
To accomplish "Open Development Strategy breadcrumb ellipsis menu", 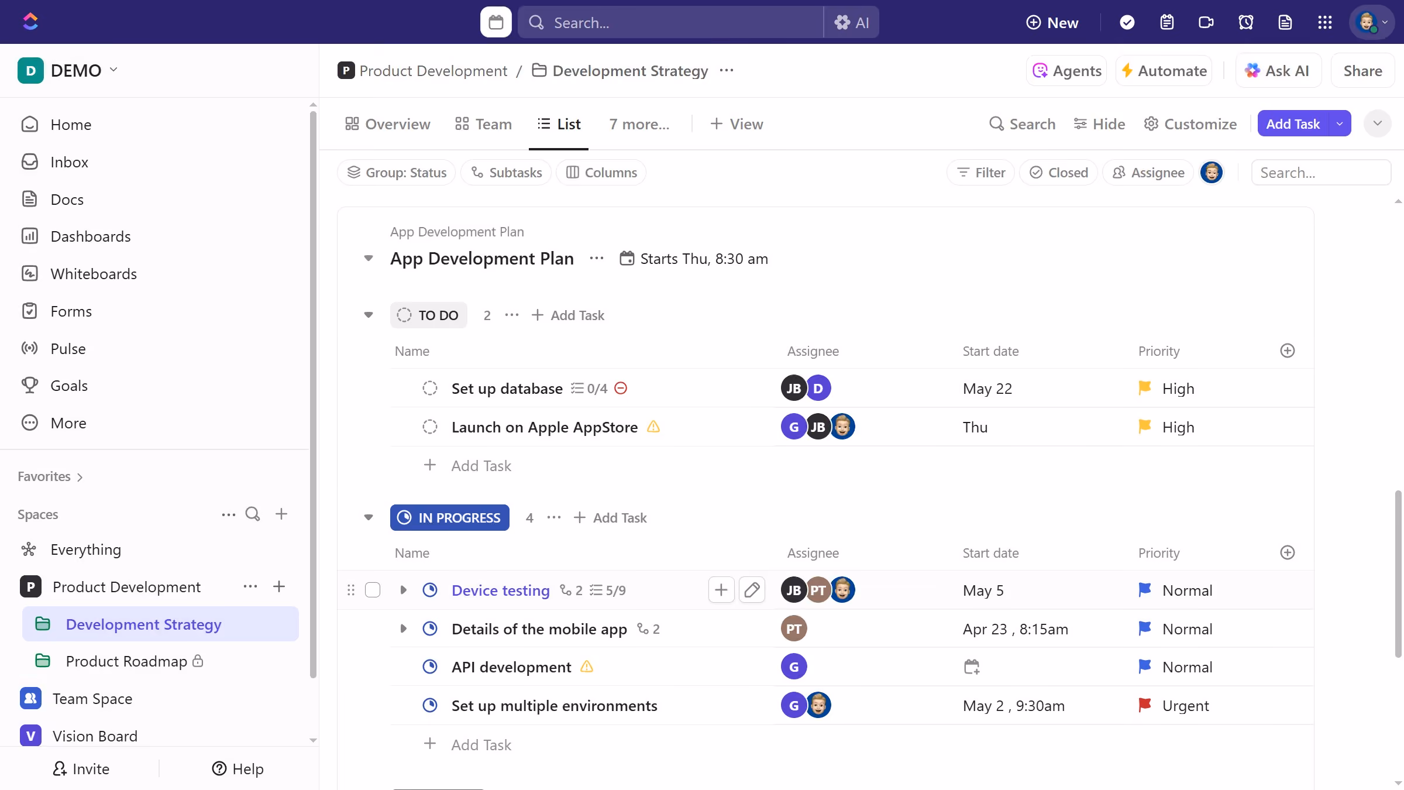I will tap(727, 70).
